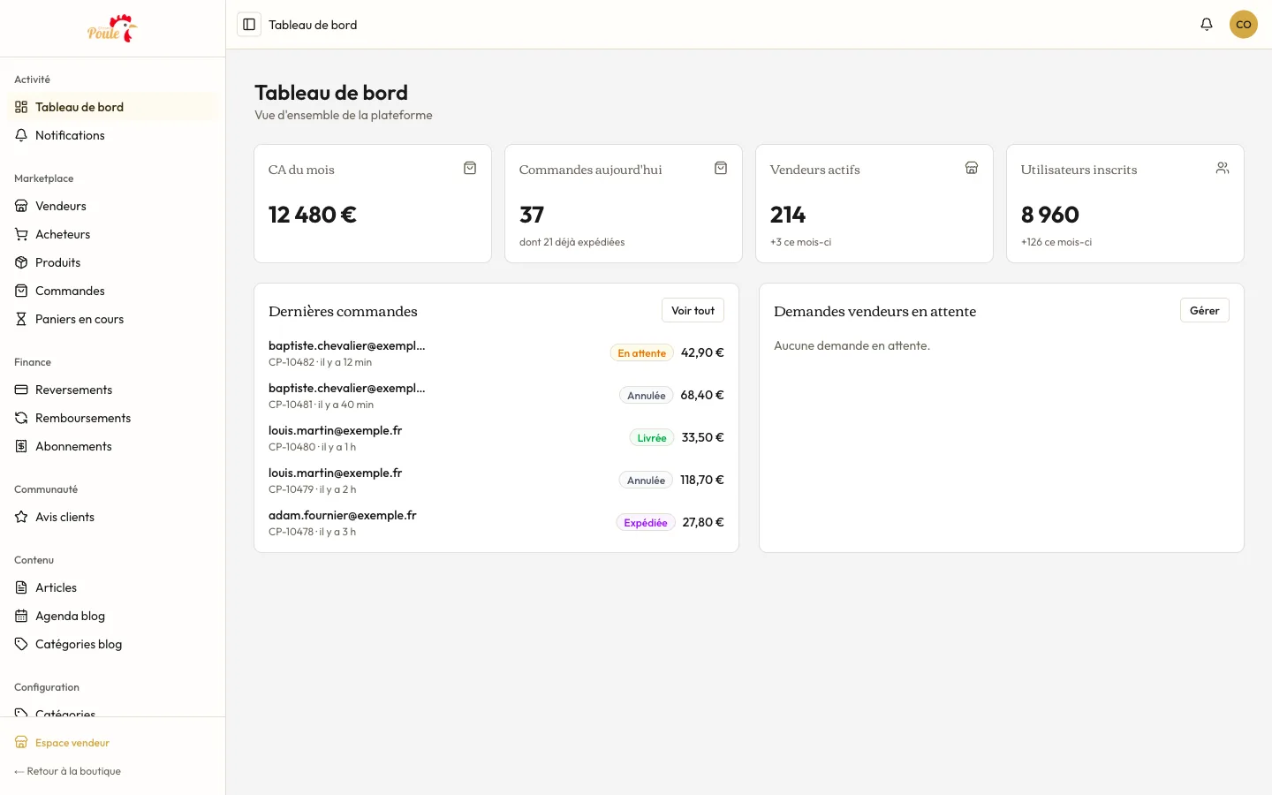This screenshot has height=795, width=1272.
Task: Click the box icon beside Produits
Action: pos(21,262)
